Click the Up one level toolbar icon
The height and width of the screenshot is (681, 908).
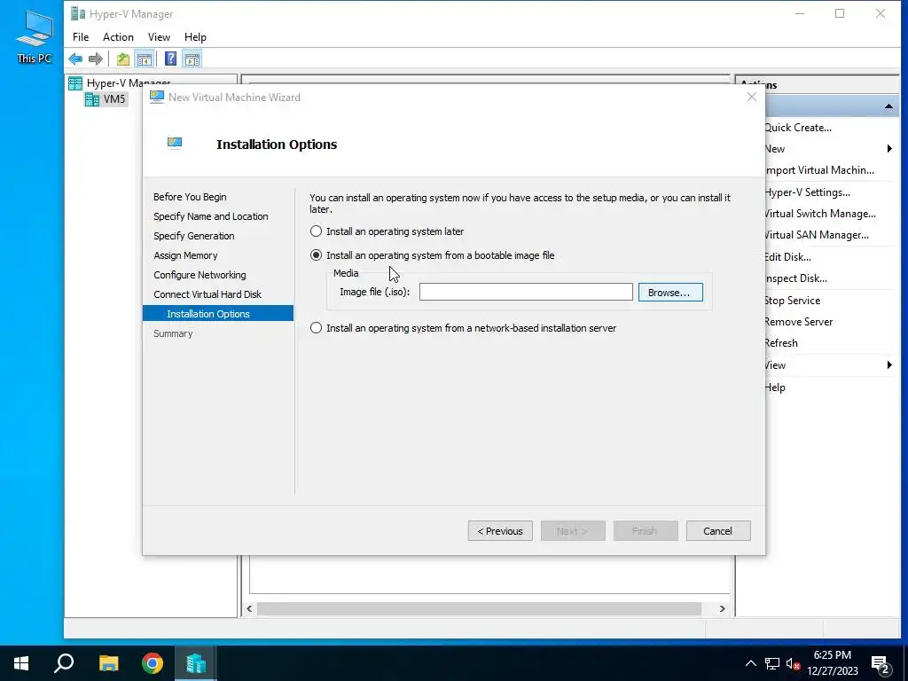coord(122,59)
